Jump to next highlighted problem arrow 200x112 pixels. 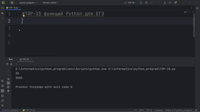[x=193, y=12]
